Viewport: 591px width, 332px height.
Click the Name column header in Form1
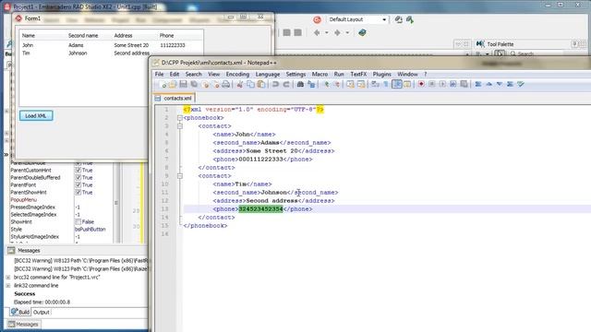click(29, 35)
